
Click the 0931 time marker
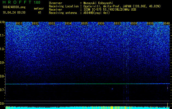[19, 23]
